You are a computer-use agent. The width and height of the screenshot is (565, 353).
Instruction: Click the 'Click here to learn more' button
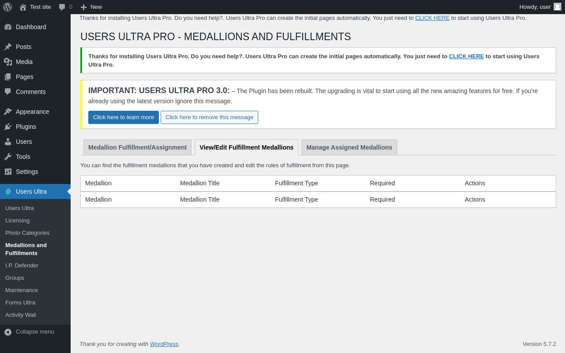point(124,117)
